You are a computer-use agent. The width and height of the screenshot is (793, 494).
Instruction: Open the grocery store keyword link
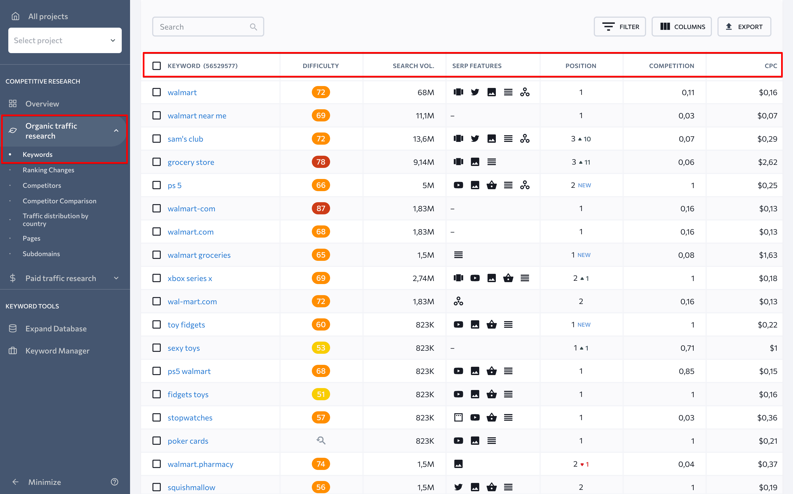(191, 162)
